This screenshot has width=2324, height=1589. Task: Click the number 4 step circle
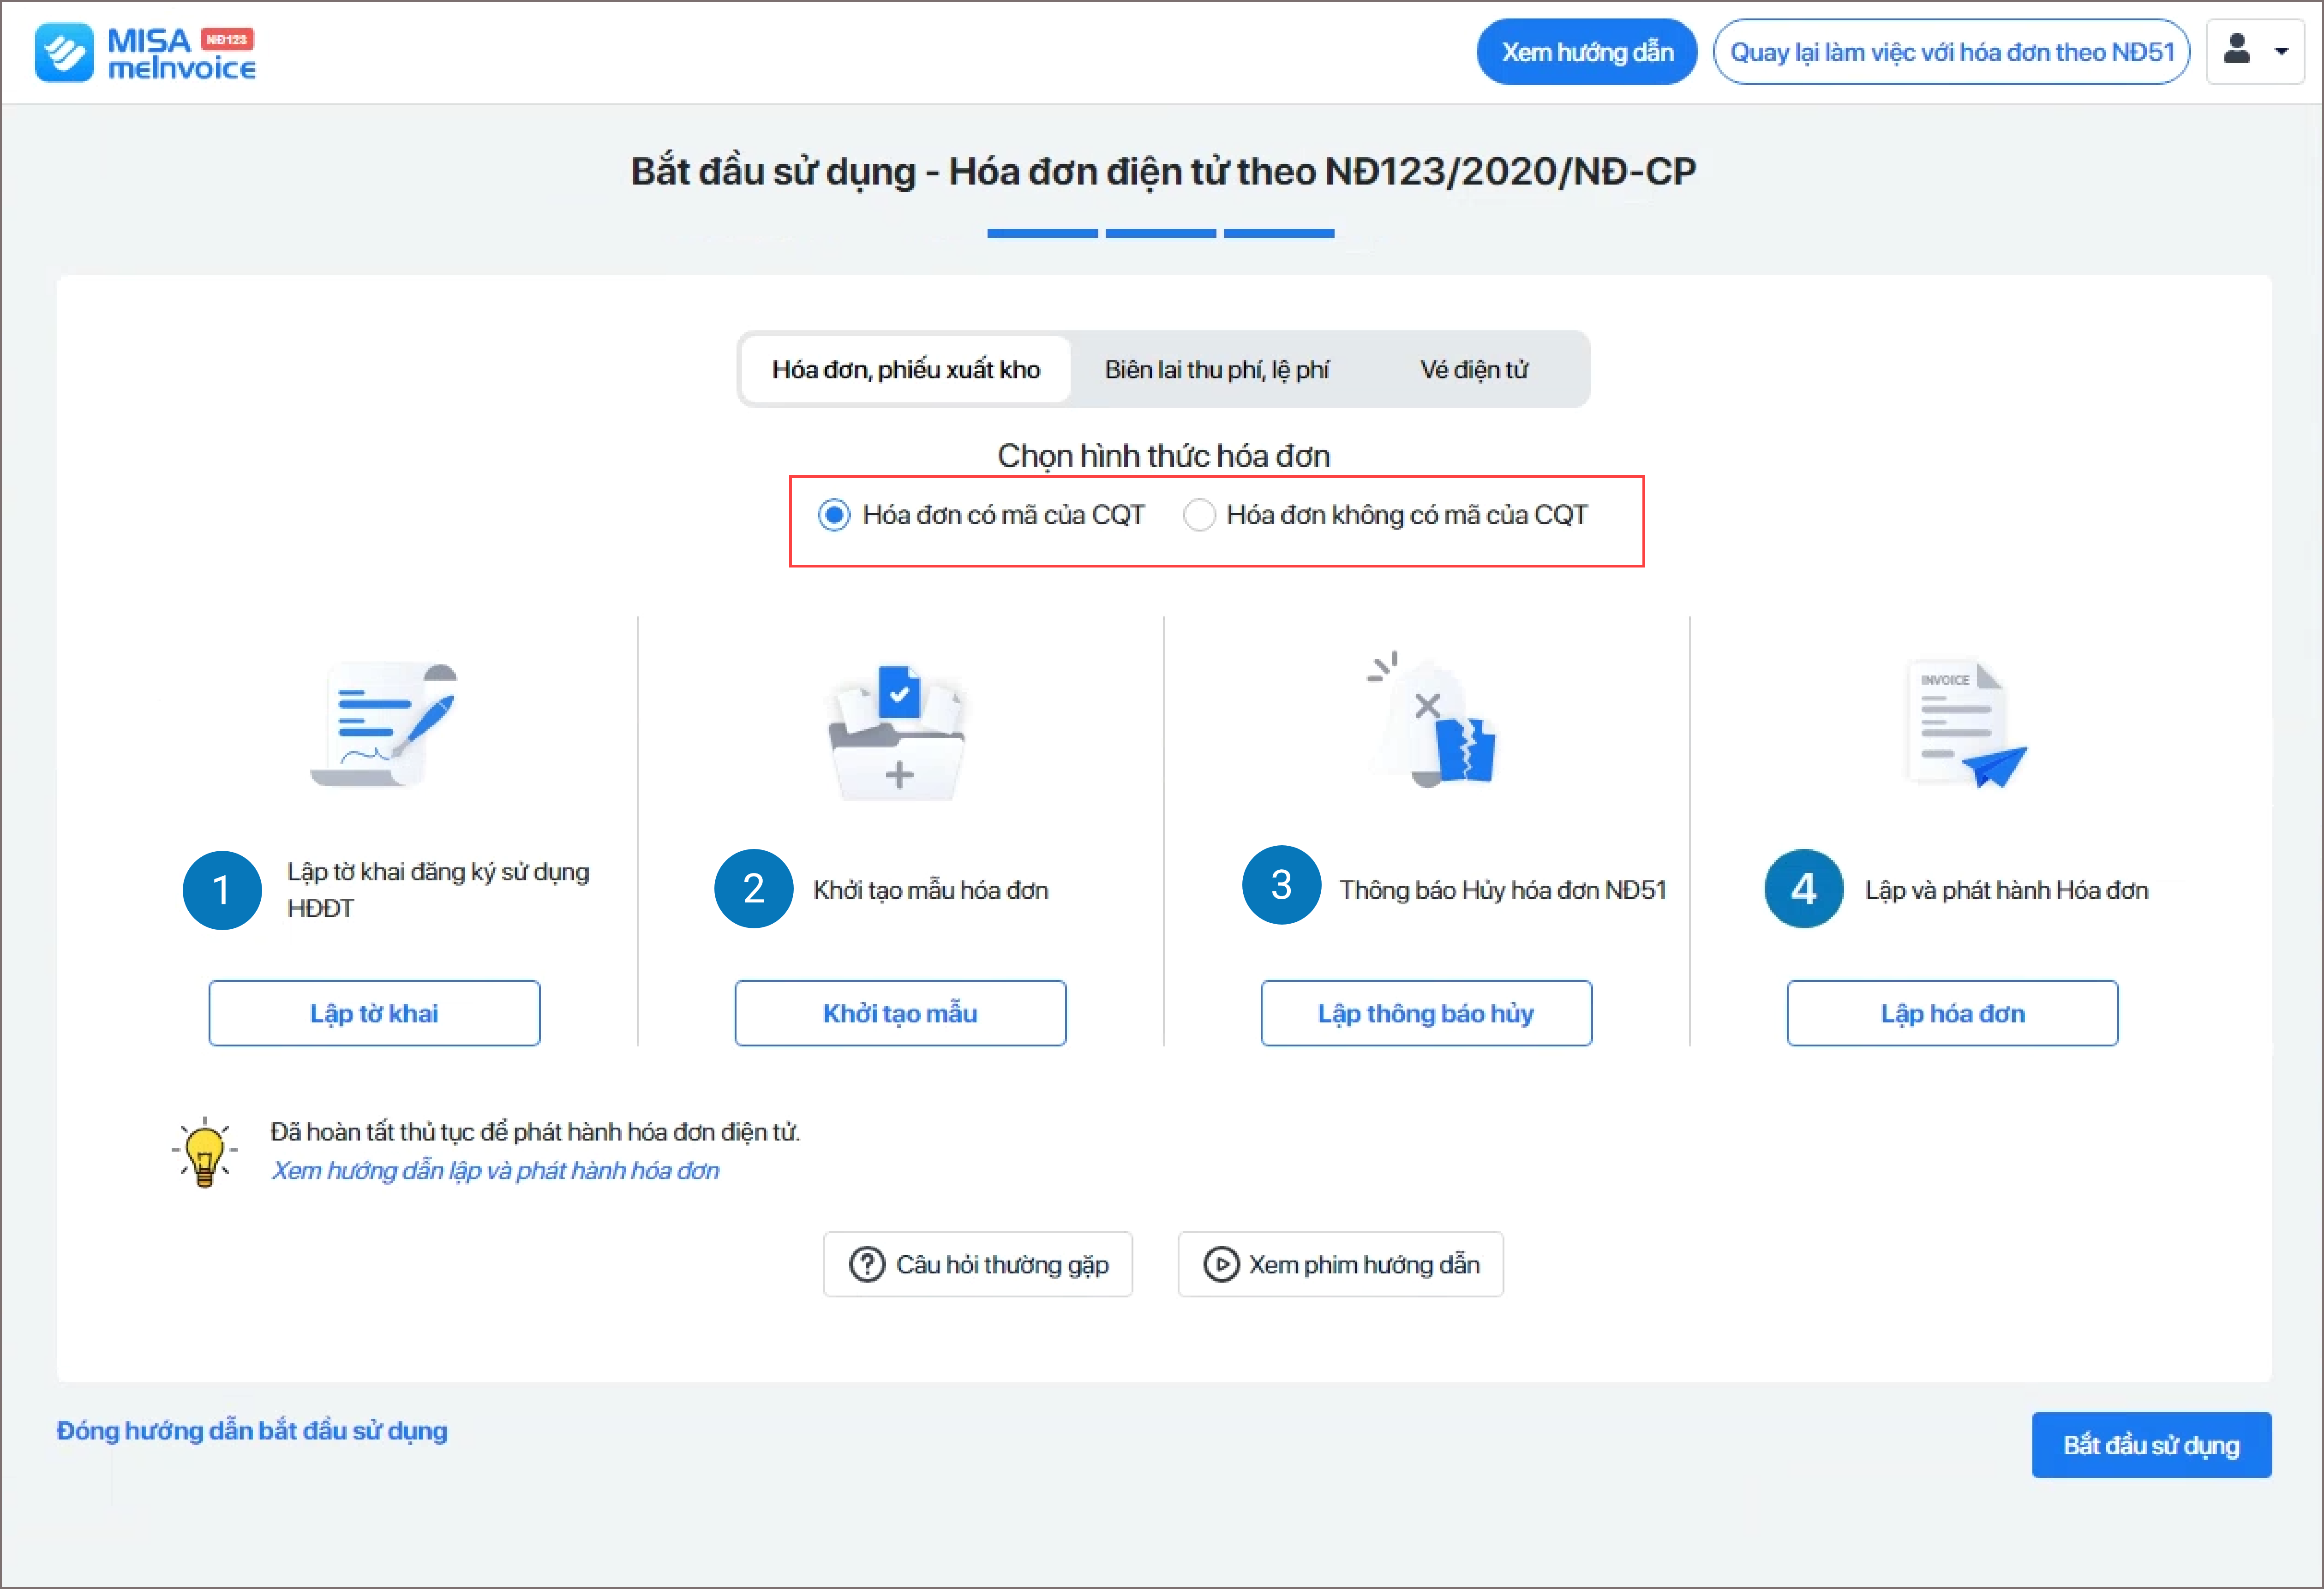(x=1803, y=888)
